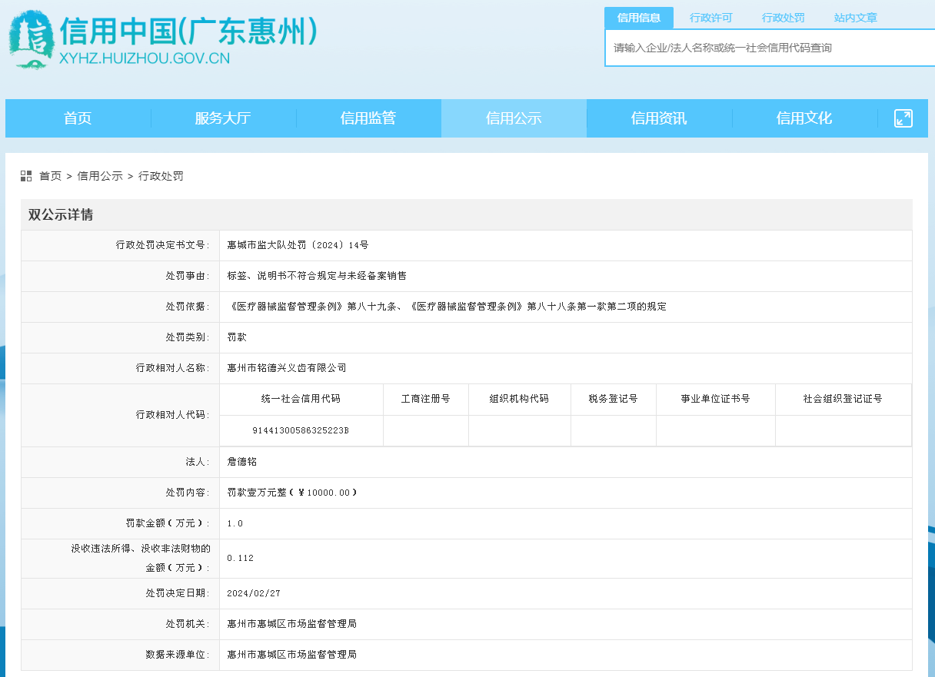Screen dimensions: 935x677
Task: Open the 服务大厅 navigation menu item
Action: pos(223,118)
